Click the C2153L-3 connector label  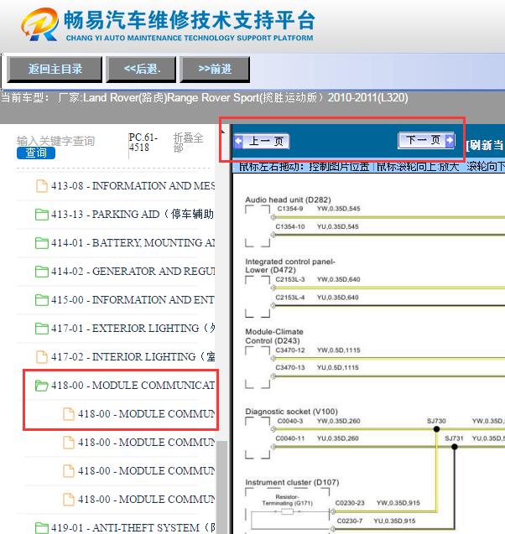[x=290, y=279]
